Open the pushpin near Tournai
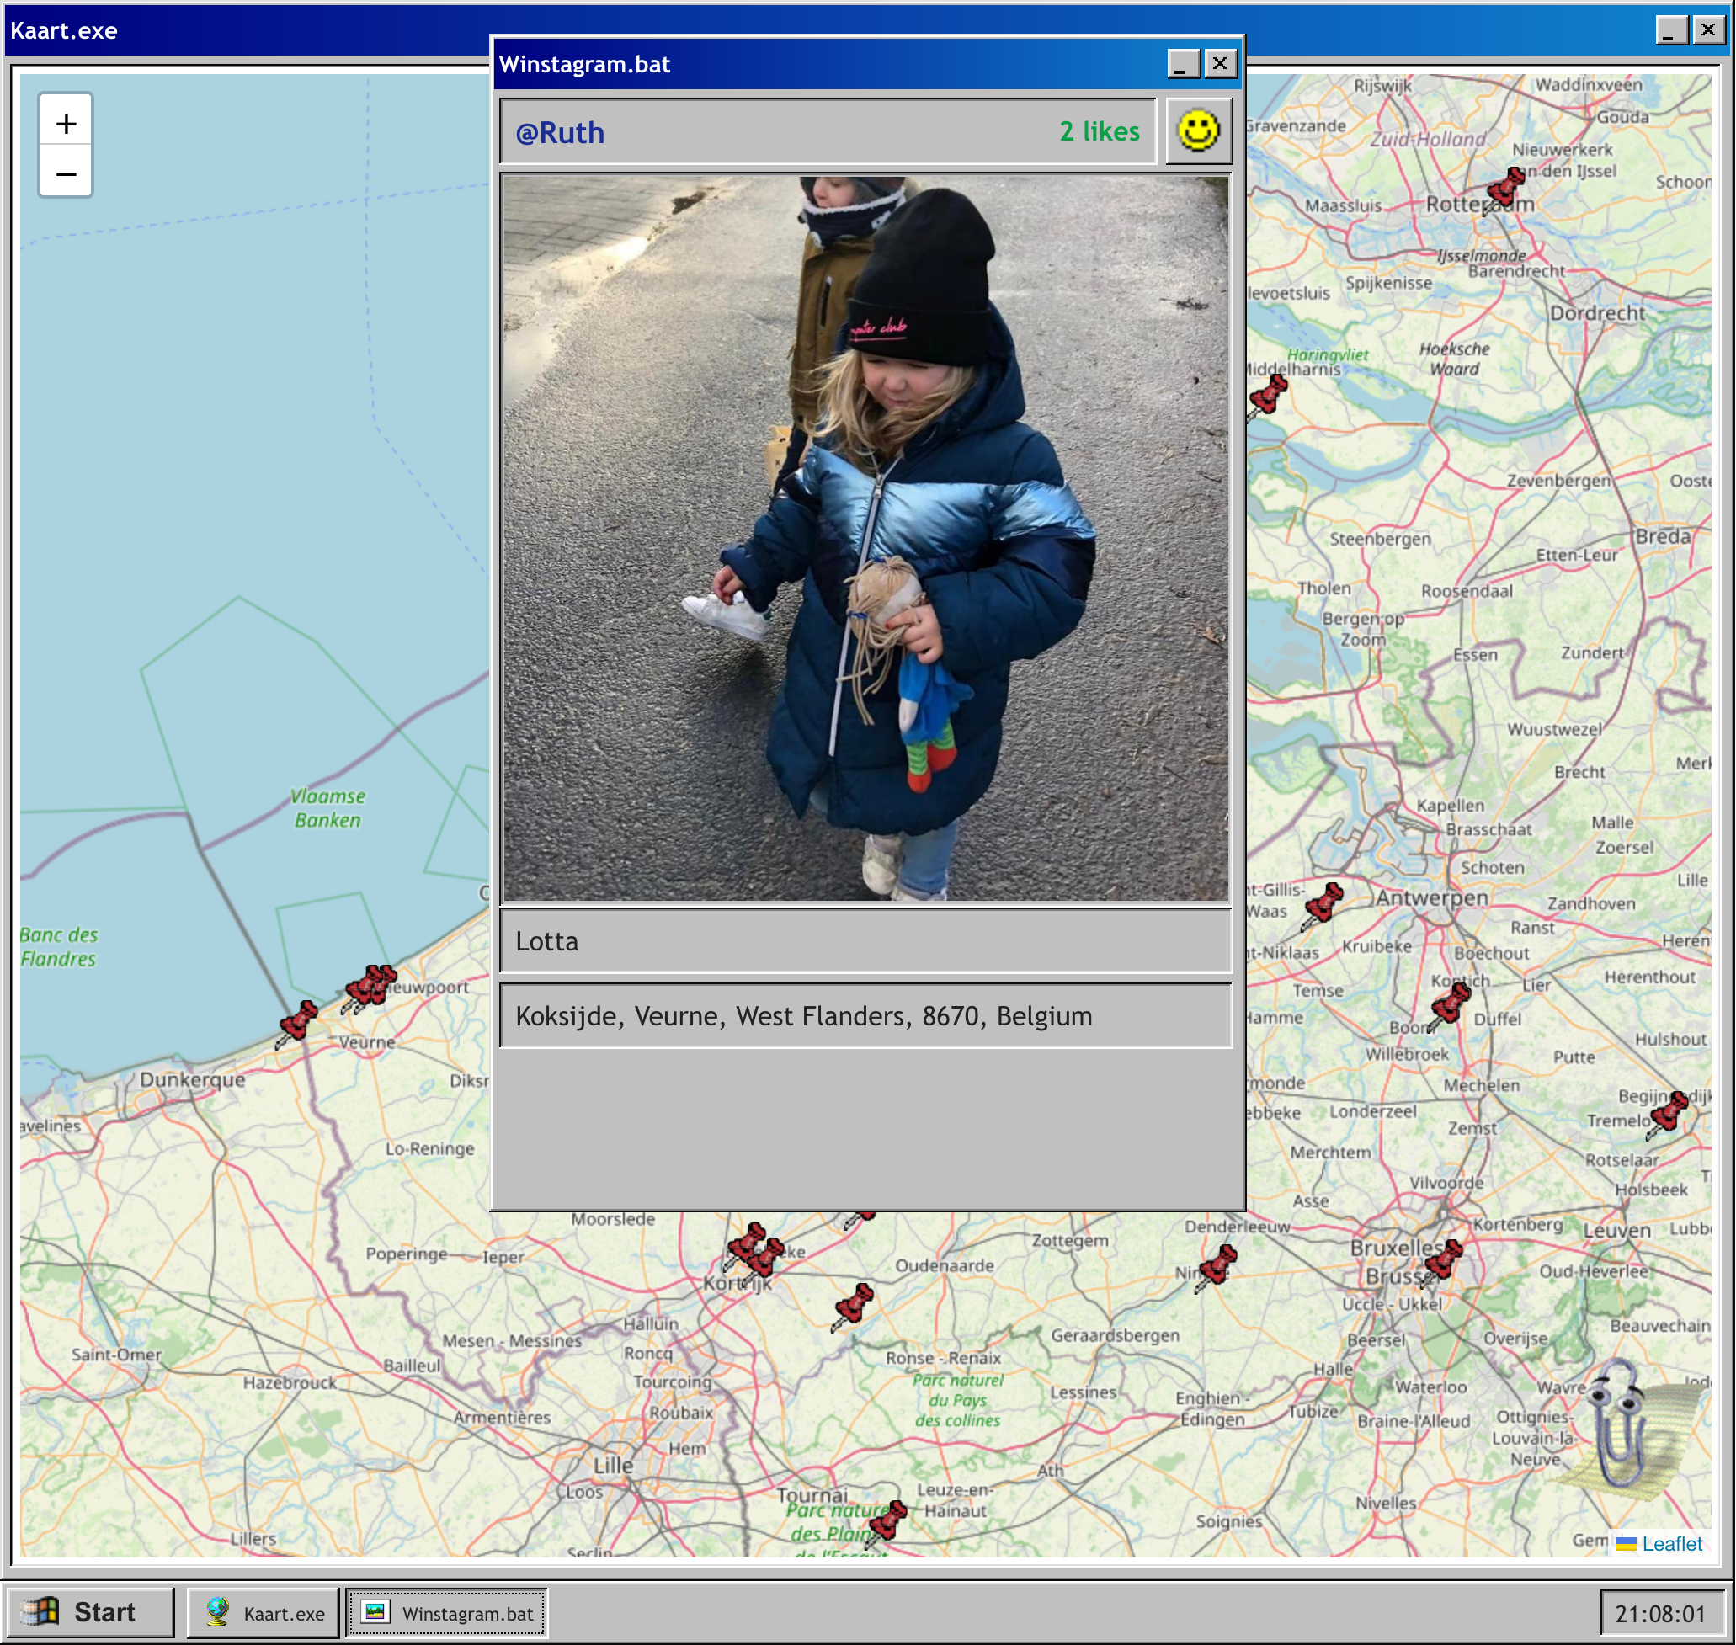Image resolution: width=1736 pixels, height=1645 pixels. [887, 1521]
